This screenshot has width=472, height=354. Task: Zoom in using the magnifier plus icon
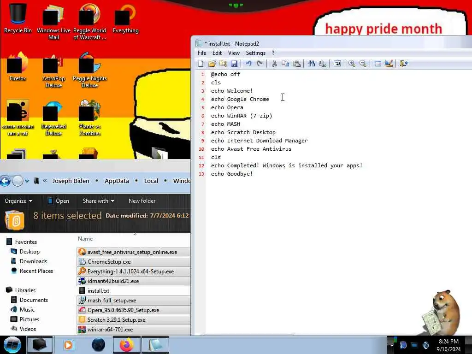point(352,64)
